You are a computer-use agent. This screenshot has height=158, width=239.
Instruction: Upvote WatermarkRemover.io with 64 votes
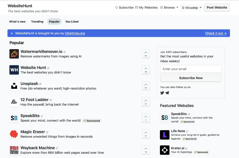146,54
